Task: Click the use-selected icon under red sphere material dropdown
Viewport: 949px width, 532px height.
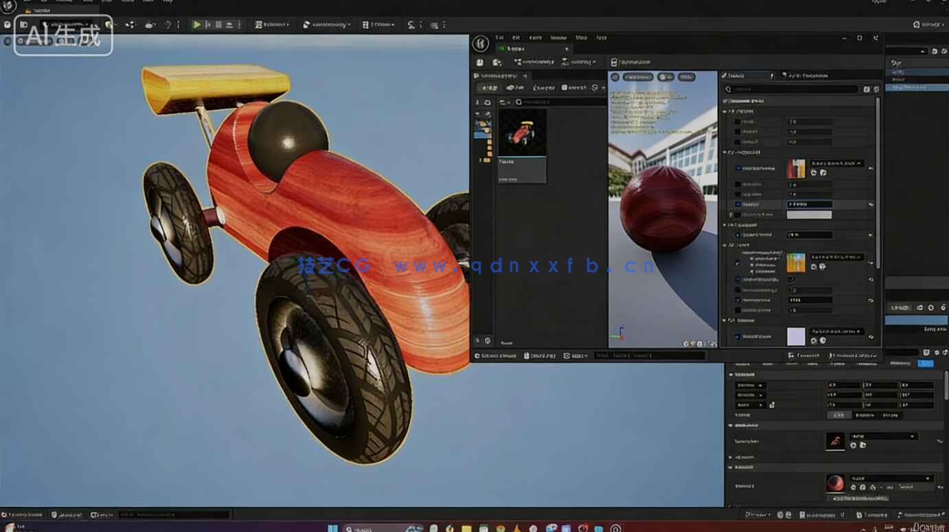Action: (854, 487)
